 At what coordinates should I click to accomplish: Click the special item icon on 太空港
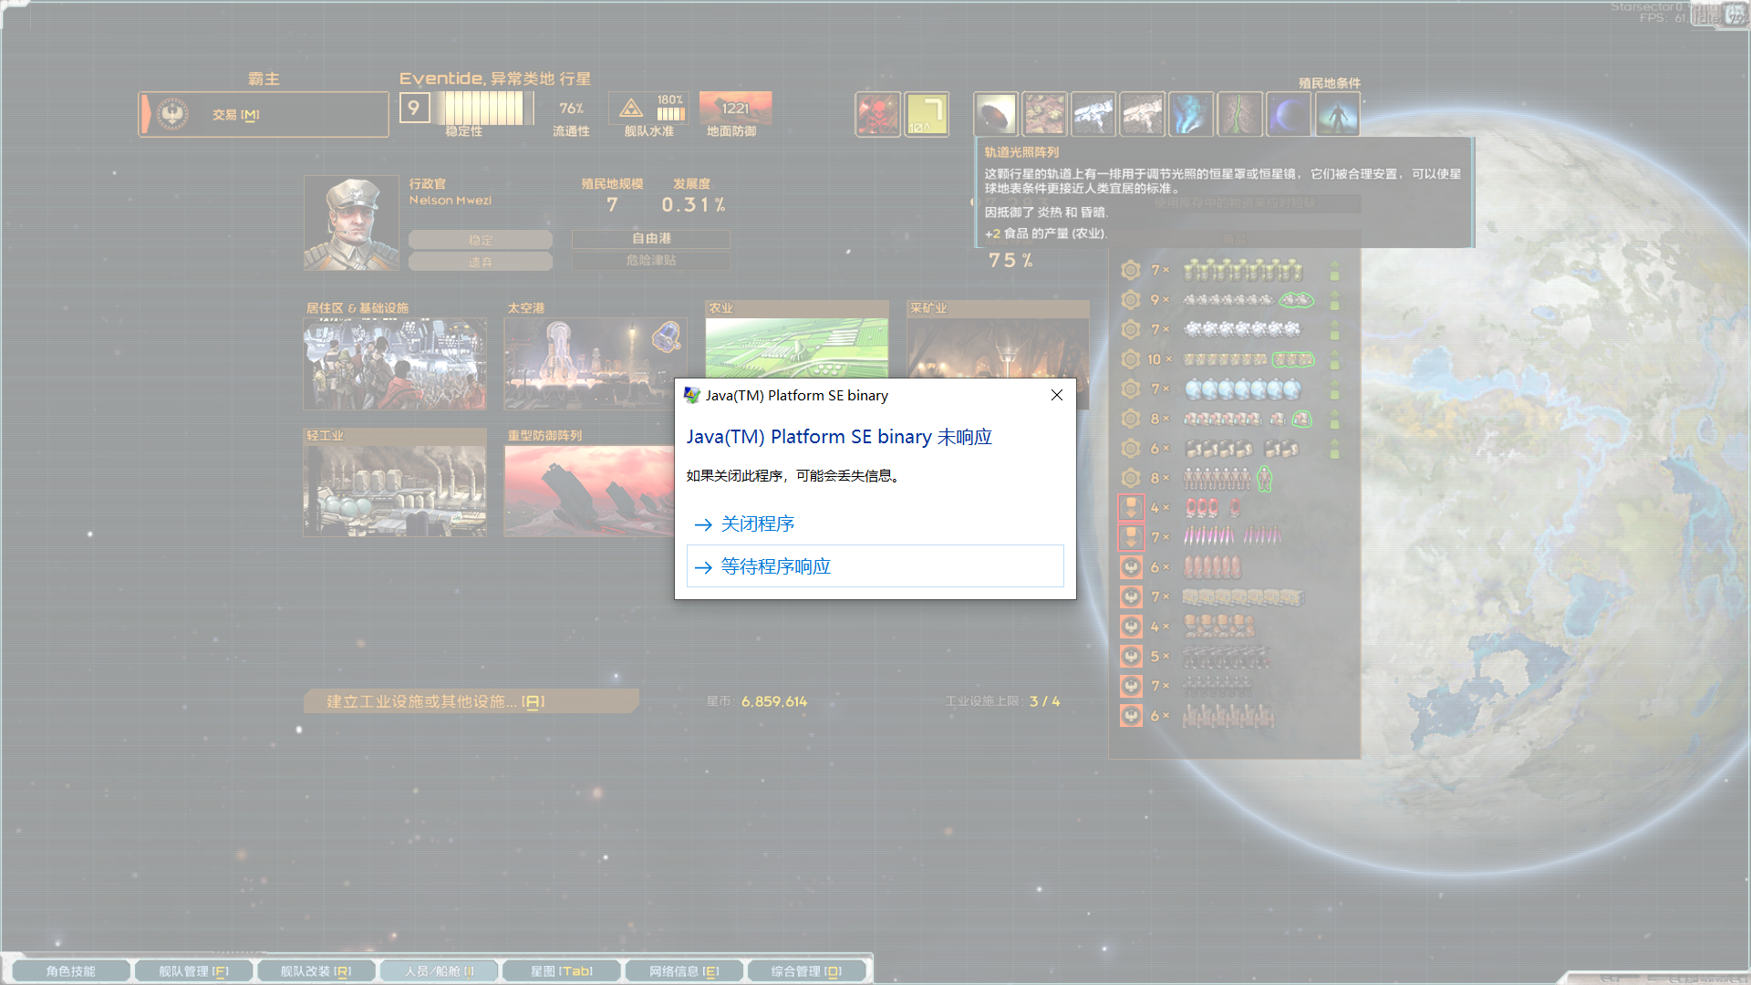click(667, 337)
